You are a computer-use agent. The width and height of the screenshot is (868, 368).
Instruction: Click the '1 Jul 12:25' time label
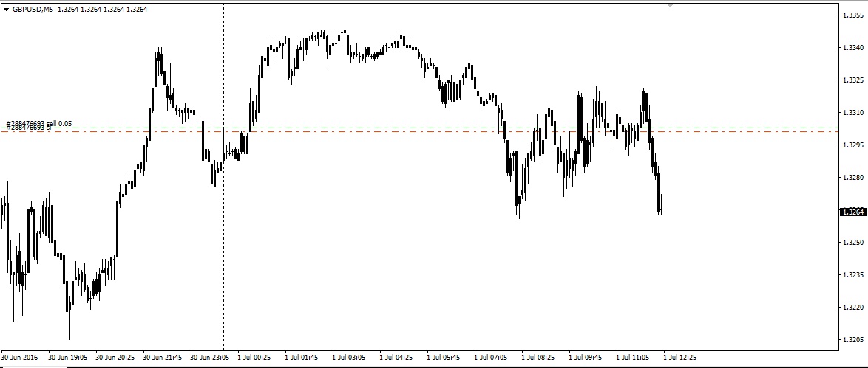coord(680,358)
